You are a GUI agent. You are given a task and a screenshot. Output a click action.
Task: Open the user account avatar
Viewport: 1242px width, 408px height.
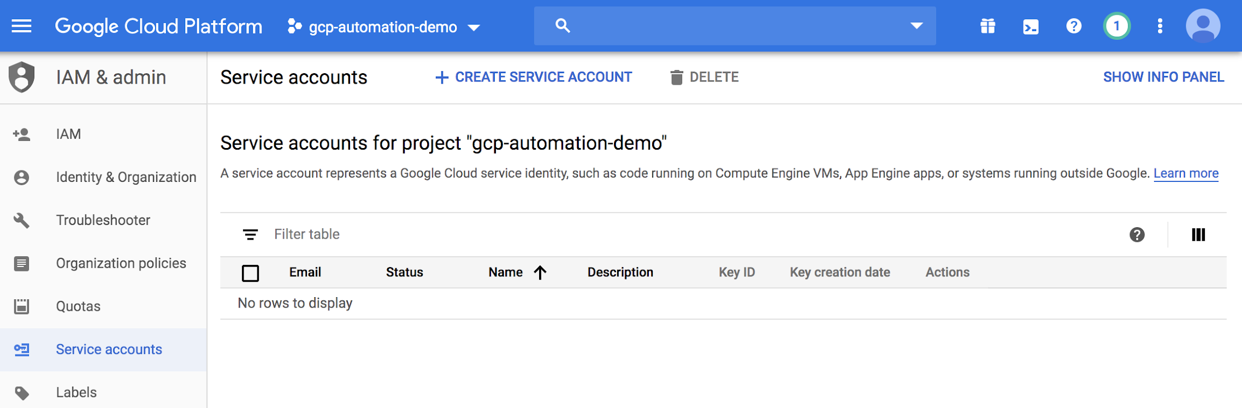point(1203,26)
